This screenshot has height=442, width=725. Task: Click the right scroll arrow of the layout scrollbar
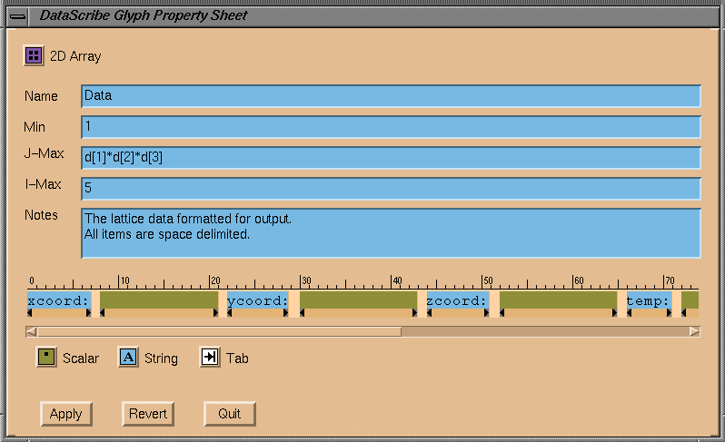click(694, 331)
